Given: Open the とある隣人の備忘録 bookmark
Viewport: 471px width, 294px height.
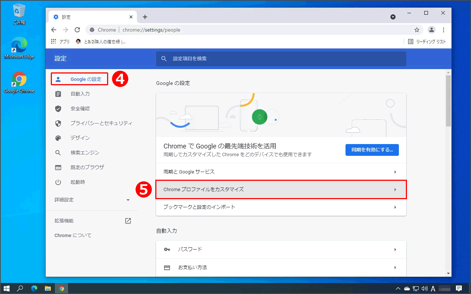Looking at the screenshot, I should tap(101, 42).
